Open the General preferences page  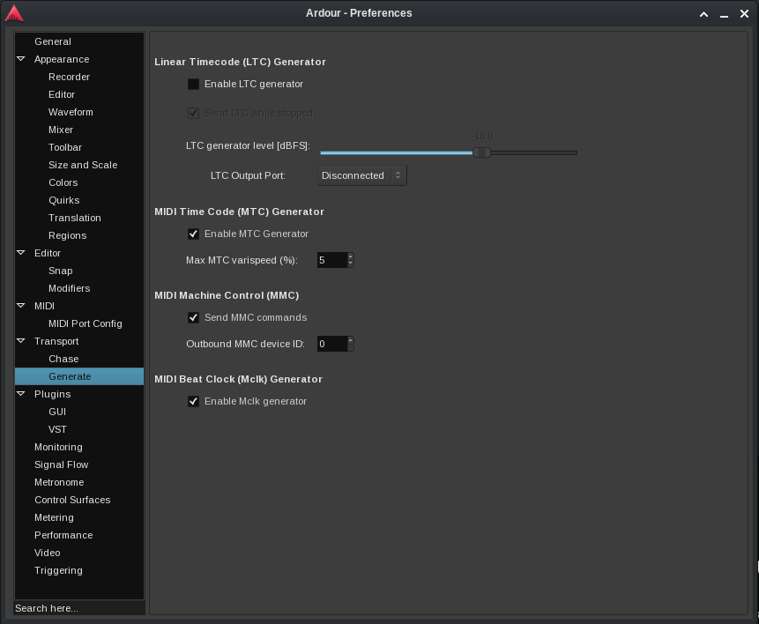(x=53, y=41)
